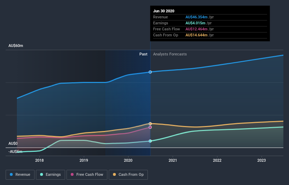Click the teal Earnings data point marker
The image size is (289, 185).
coord(150,141)
